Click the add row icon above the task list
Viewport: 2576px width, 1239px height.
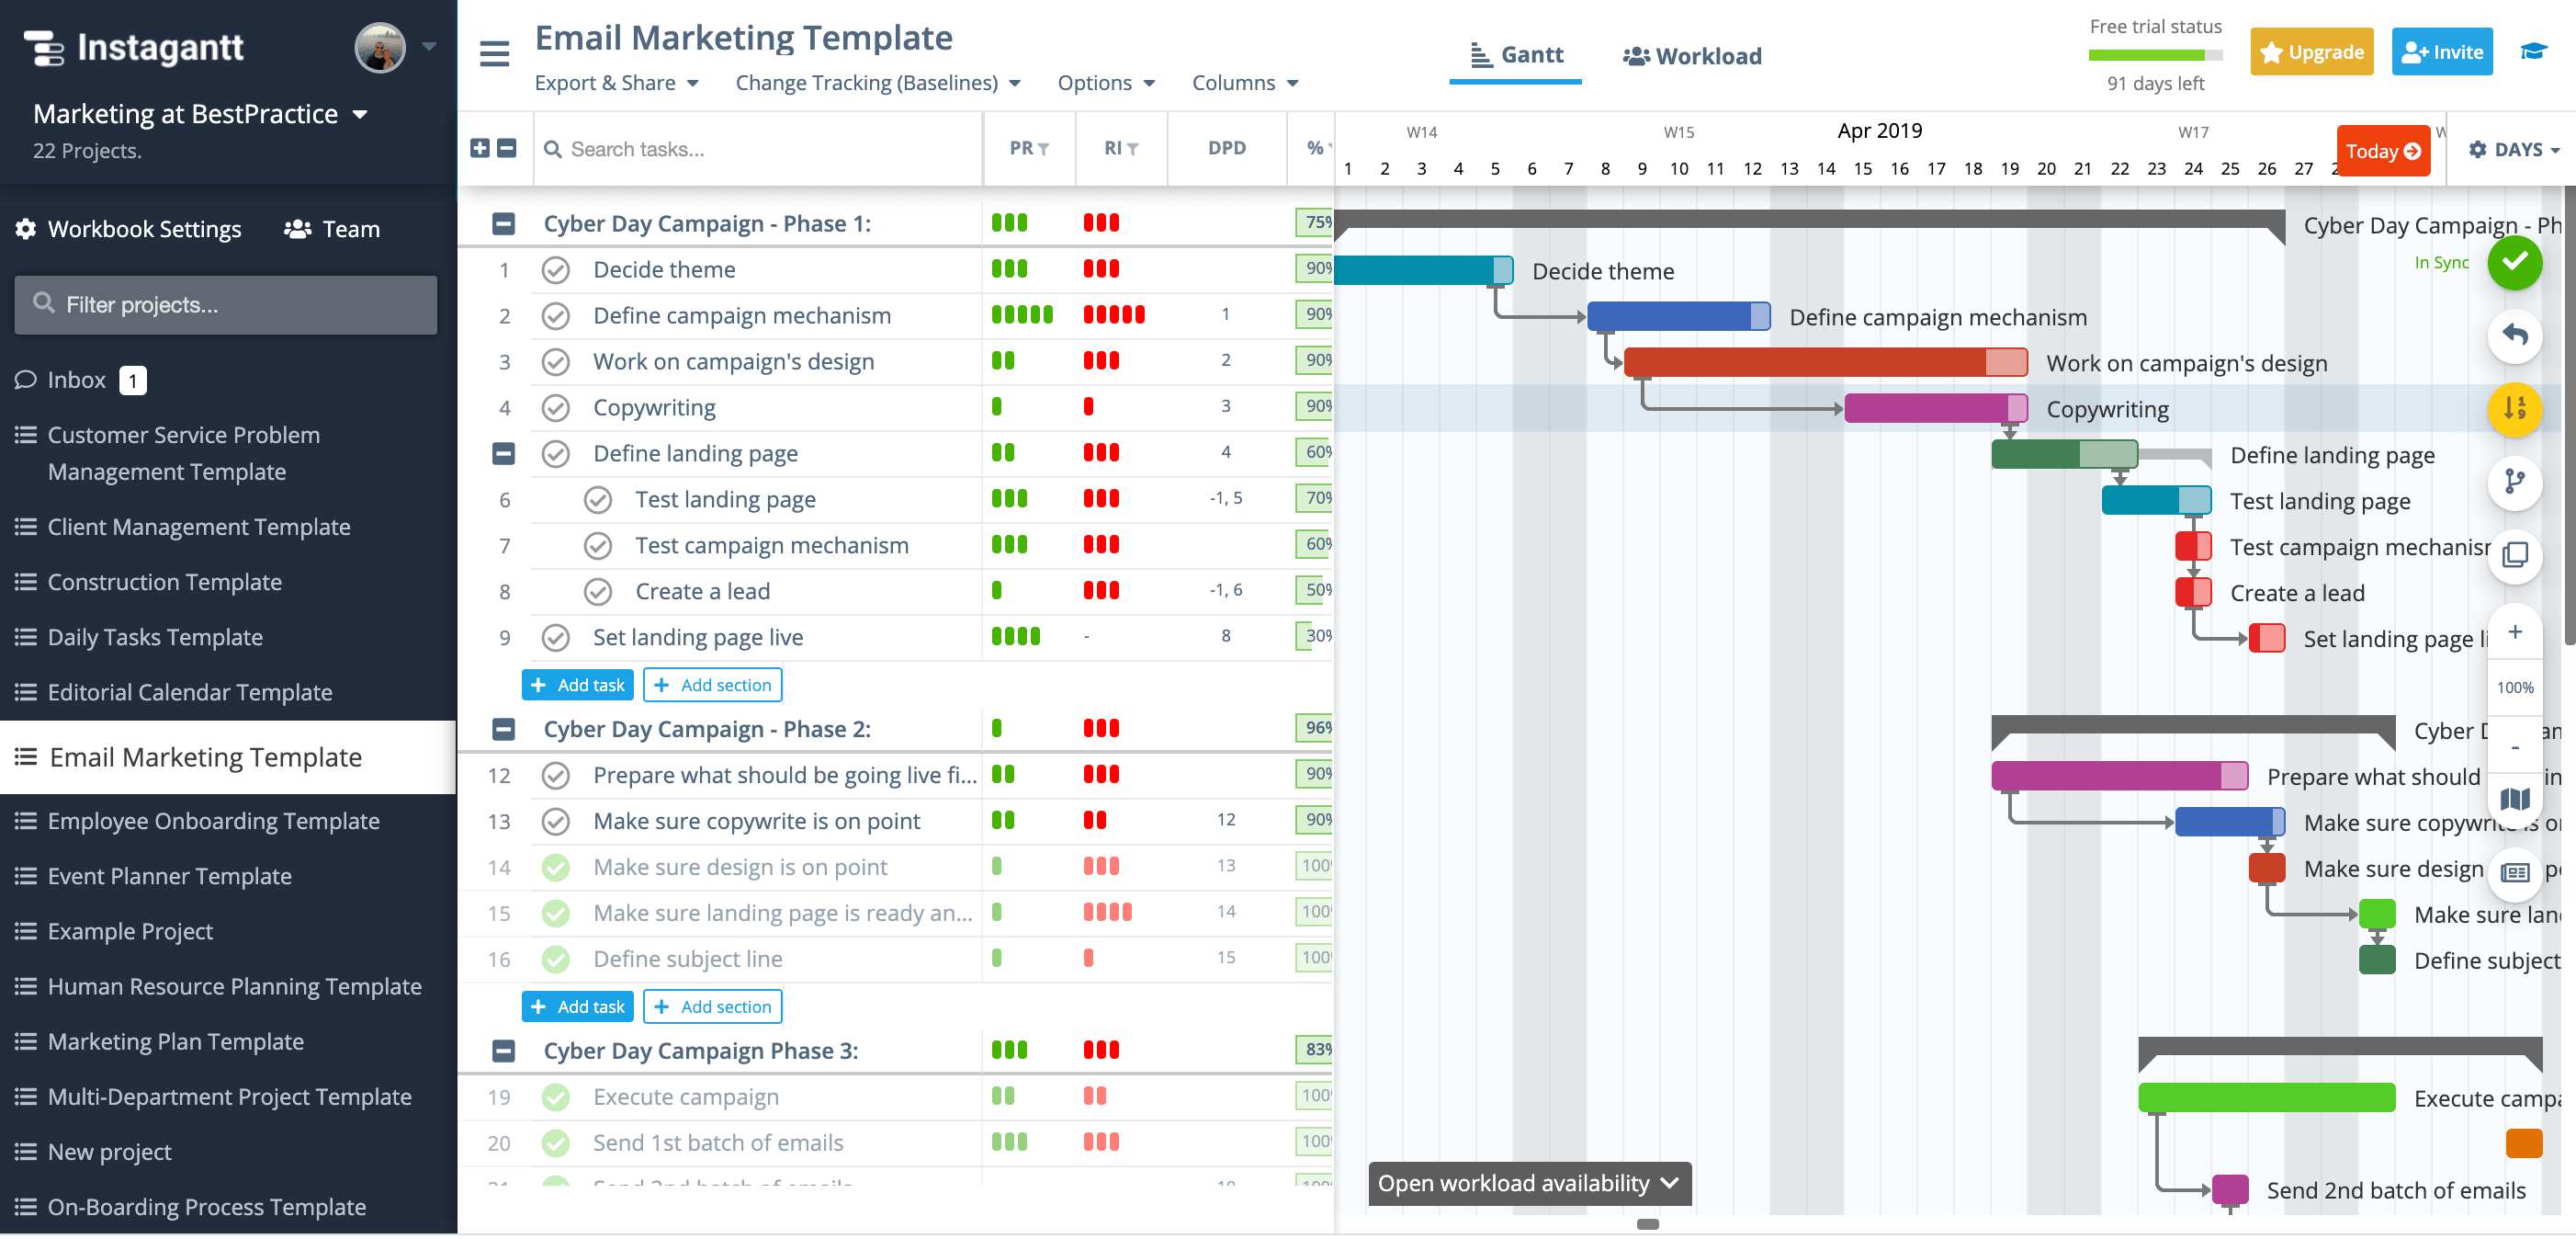[481, 148]
